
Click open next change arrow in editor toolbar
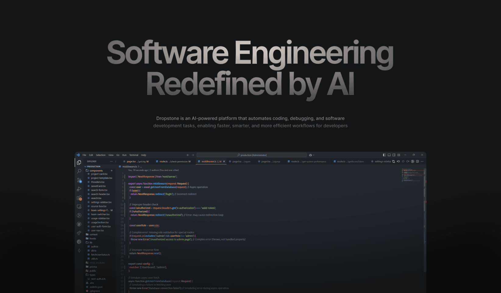point(408,161)
